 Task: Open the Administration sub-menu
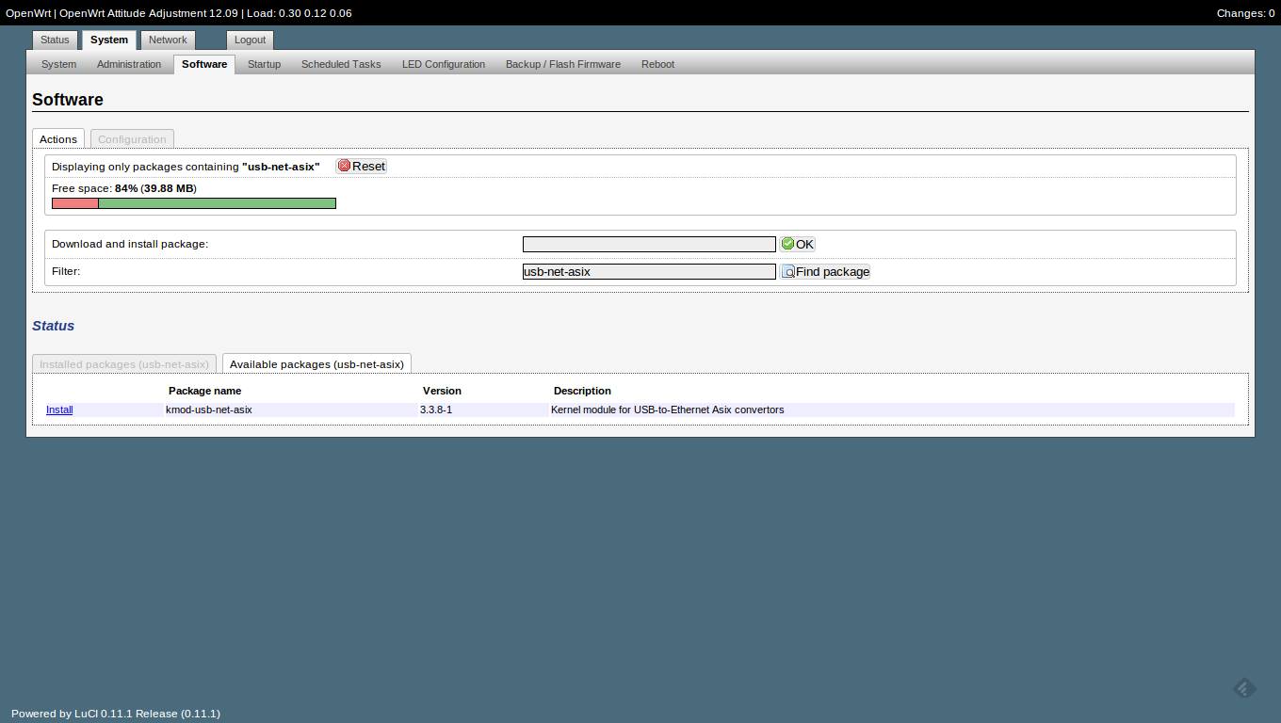[129, 64]
